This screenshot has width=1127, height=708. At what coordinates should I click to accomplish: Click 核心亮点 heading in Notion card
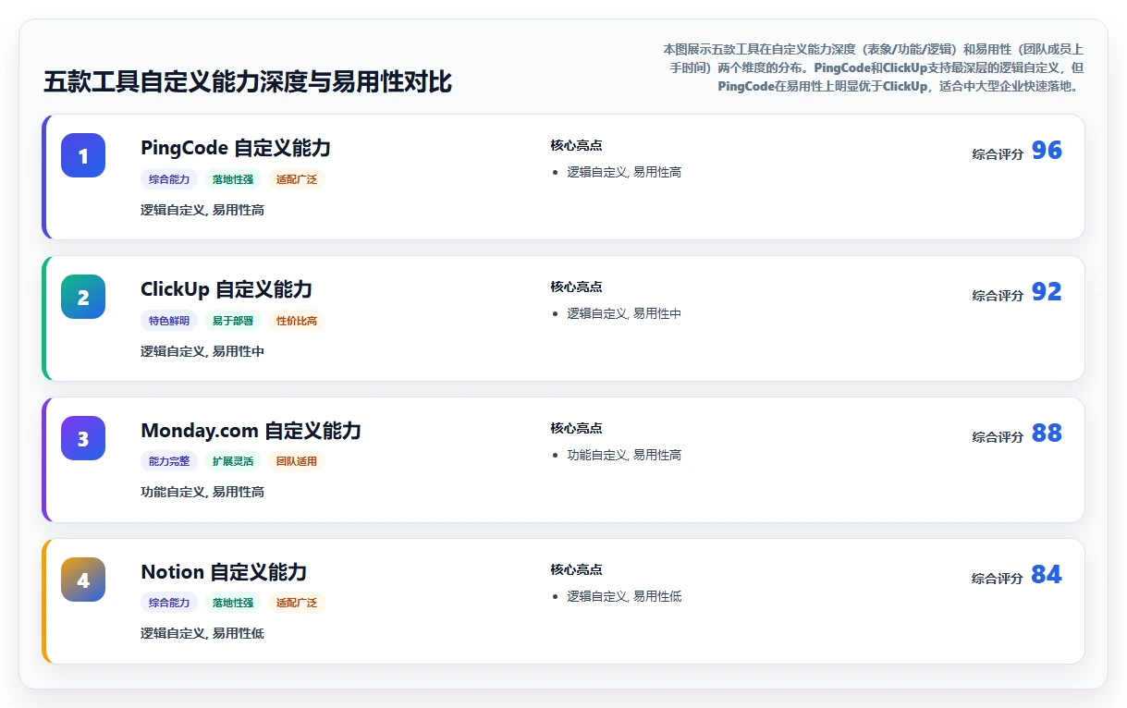(576, 570)
